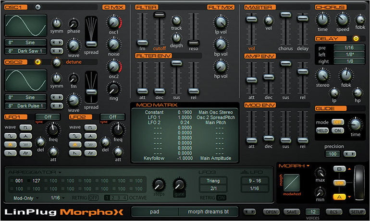Select the square wave for LFO2
Viewport: 370px width, 221px height.
click(90, 128)
